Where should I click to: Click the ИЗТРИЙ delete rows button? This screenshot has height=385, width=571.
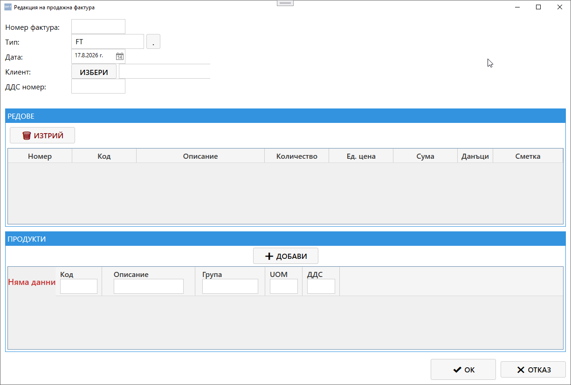[42, 135]
